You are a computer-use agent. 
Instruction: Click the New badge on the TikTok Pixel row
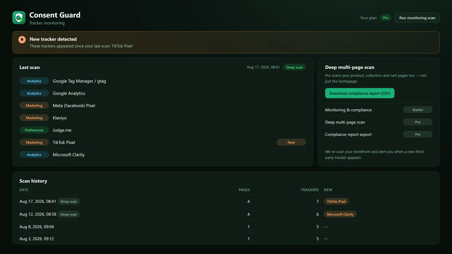[291, 143]
